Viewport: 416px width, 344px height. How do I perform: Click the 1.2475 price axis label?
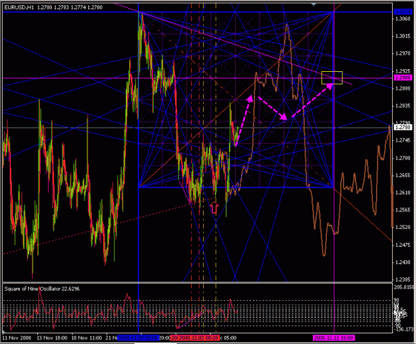[403, 245]
